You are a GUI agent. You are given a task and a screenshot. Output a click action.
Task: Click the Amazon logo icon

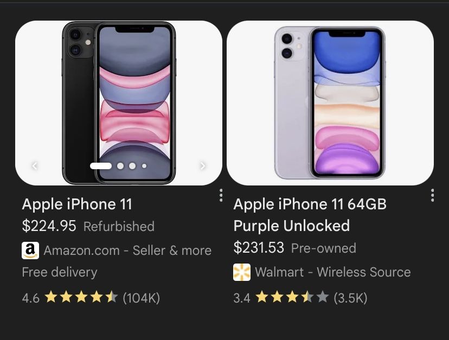click(30, 251)
